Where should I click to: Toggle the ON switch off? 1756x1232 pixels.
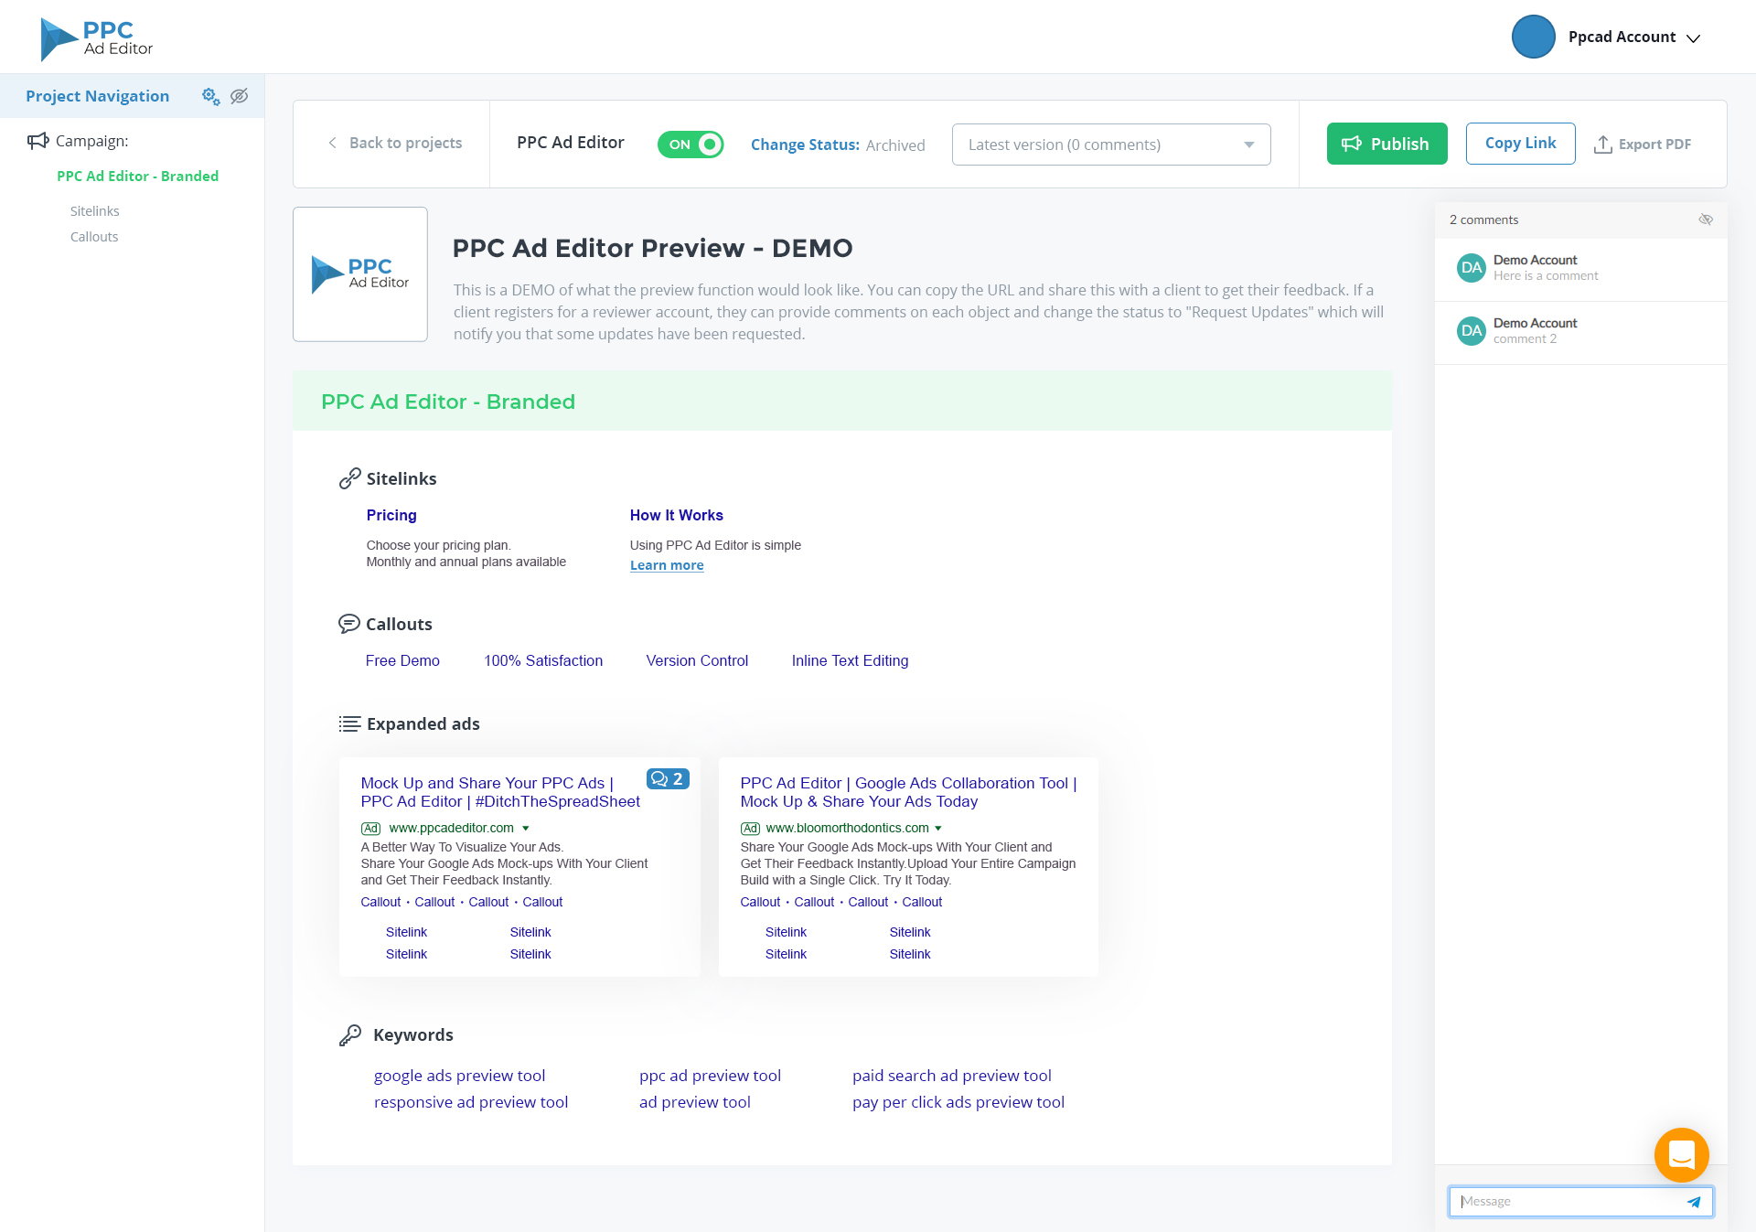pyautogui.click(x=691, y=145)
